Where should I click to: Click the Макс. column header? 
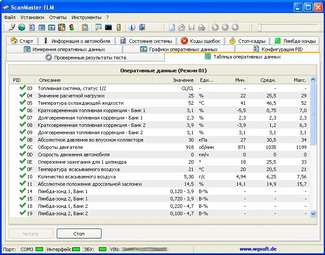tap(294, 80)
